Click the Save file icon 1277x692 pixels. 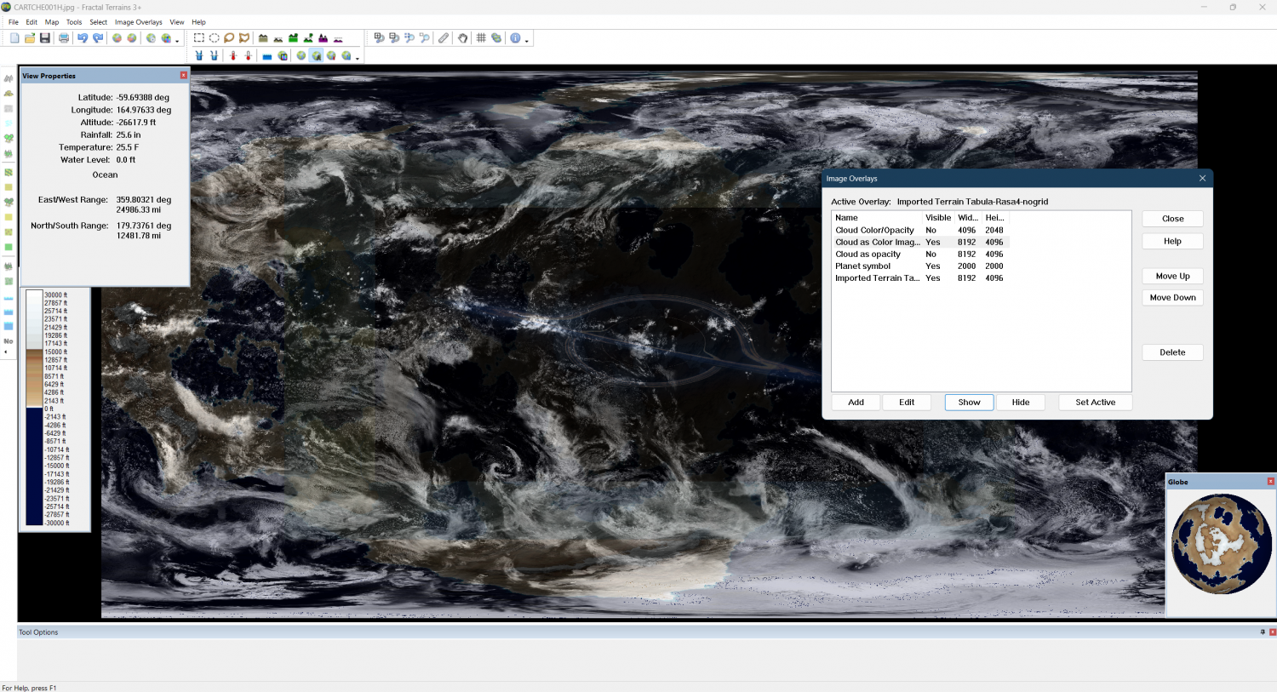(x=45, y=38)
